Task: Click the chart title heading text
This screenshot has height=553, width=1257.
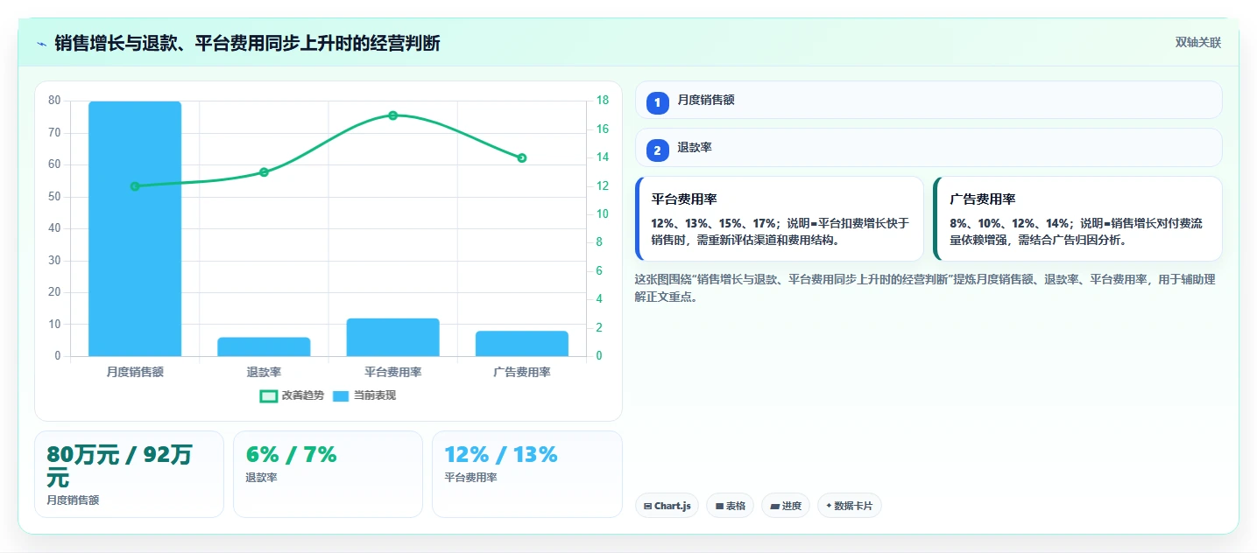Action: pos(247,43)
